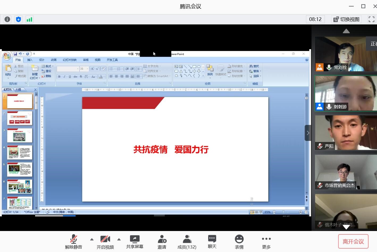Expand video options arrow beside 开启视频
The height and width of the screenshot is (252, 377).
coord(119,239)
